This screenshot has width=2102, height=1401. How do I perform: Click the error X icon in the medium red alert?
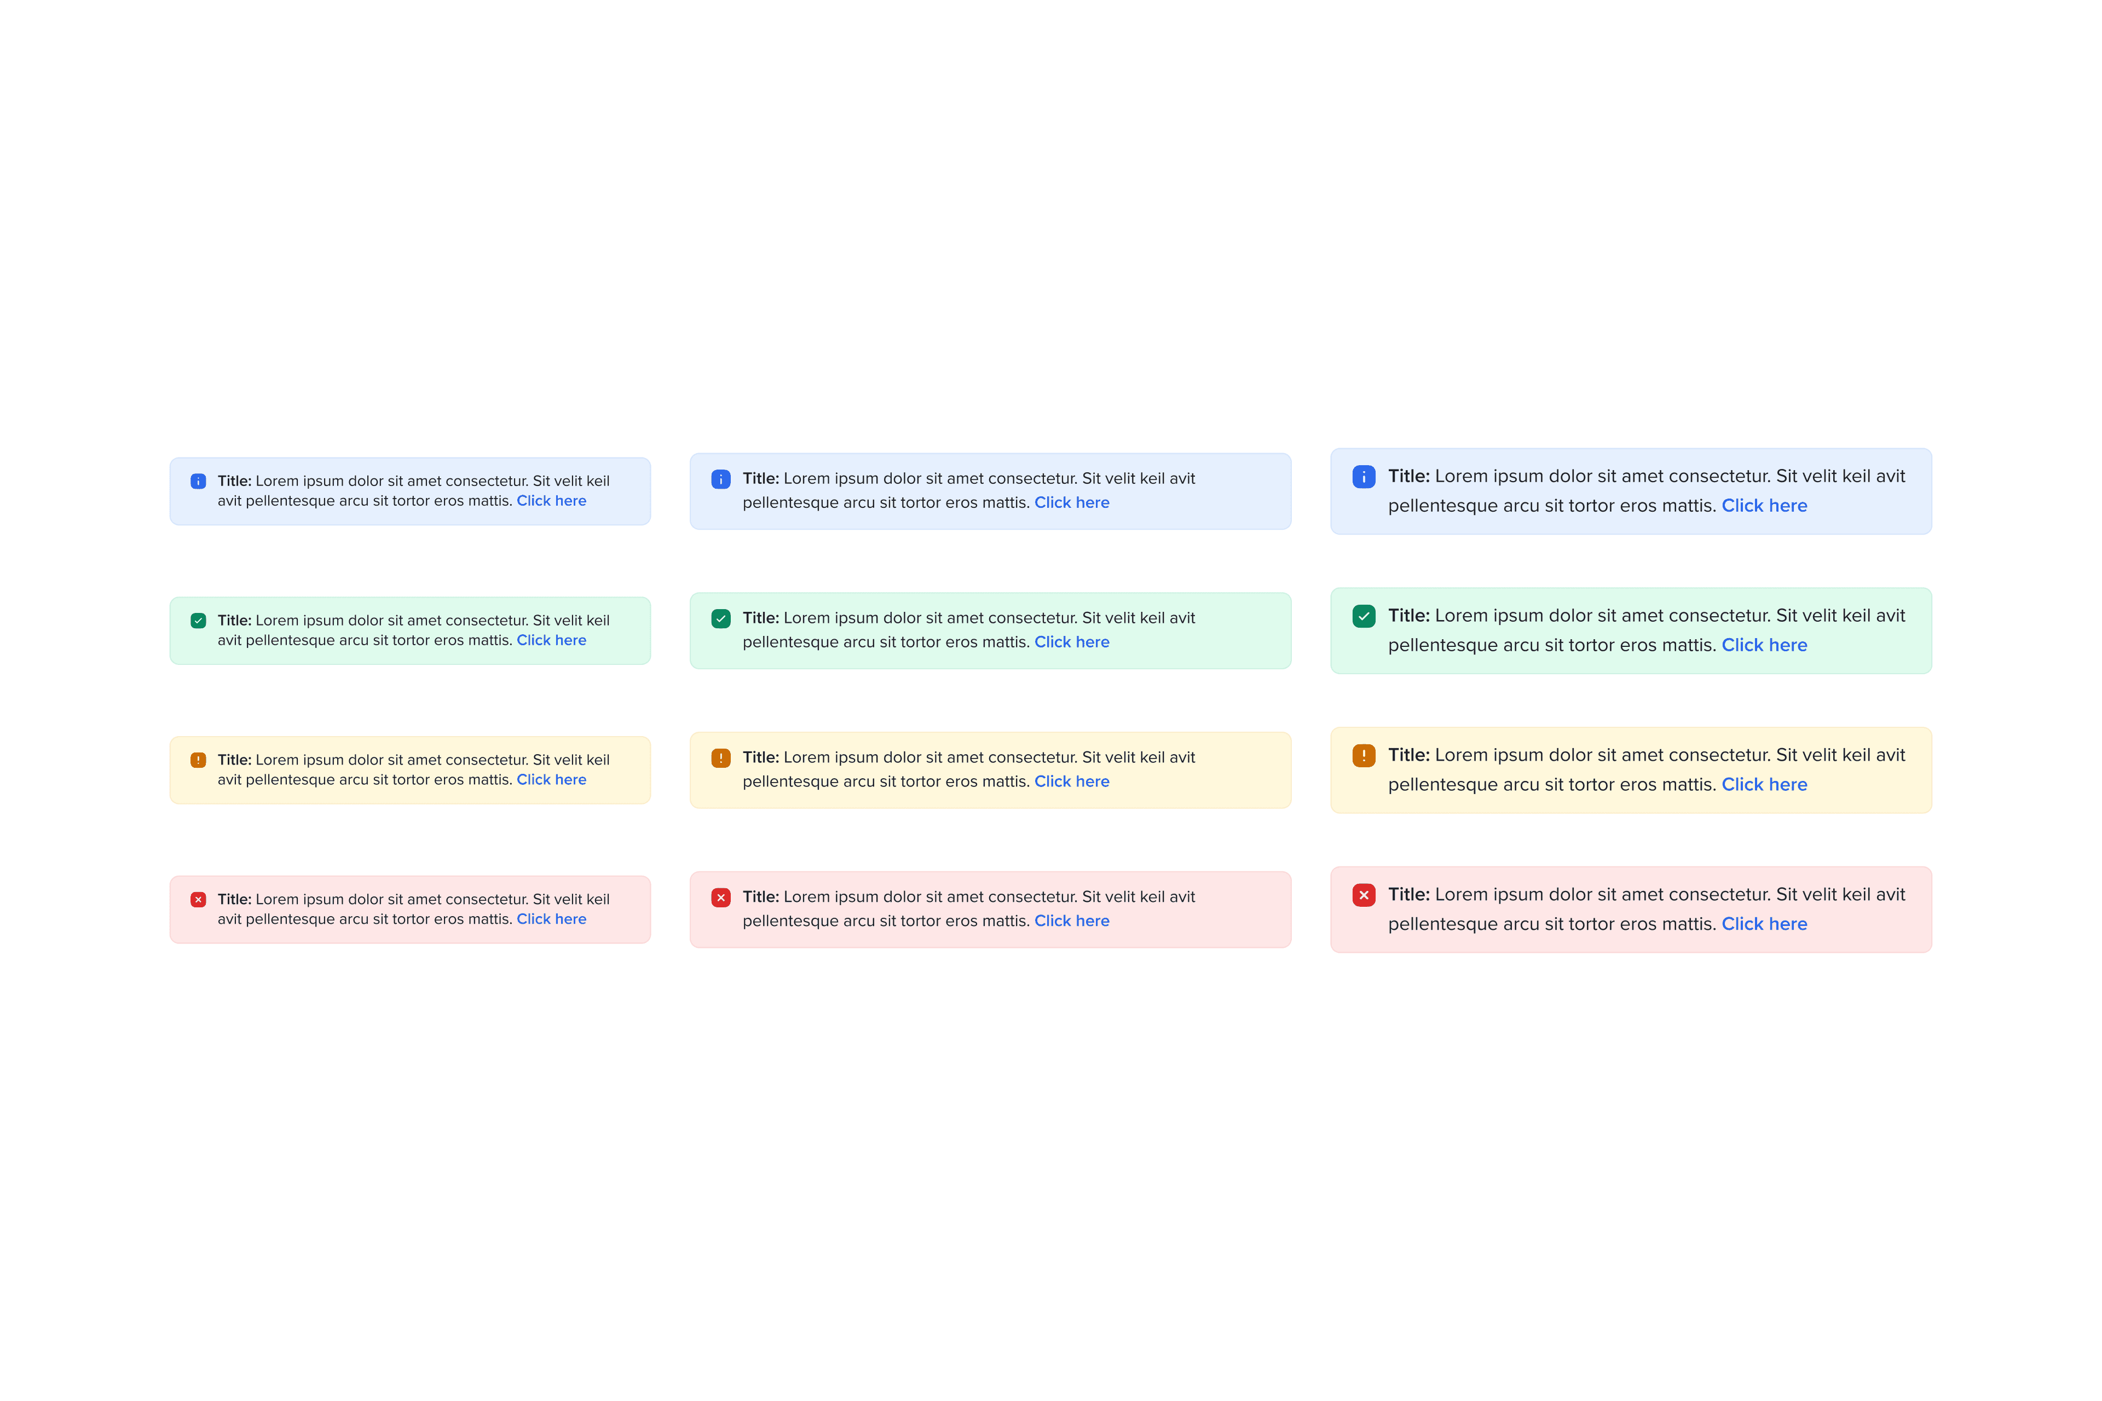tap(721, 897)
